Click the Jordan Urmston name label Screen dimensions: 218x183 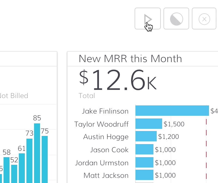coord(102,163)
